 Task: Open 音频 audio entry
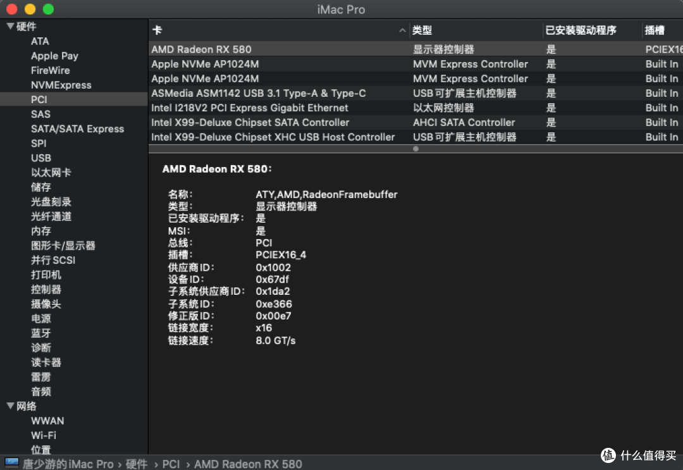click(x=41, y=392)
